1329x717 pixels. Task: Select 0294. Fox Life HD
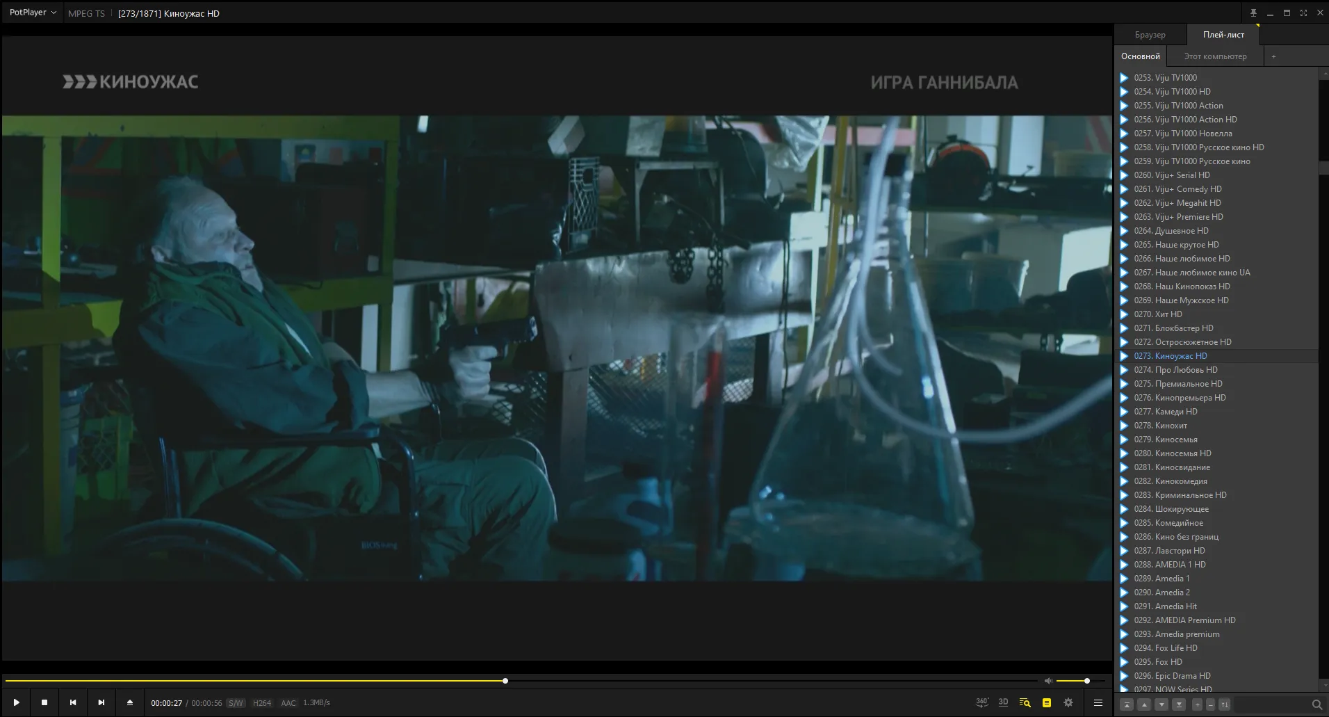tap(1216, 648)
